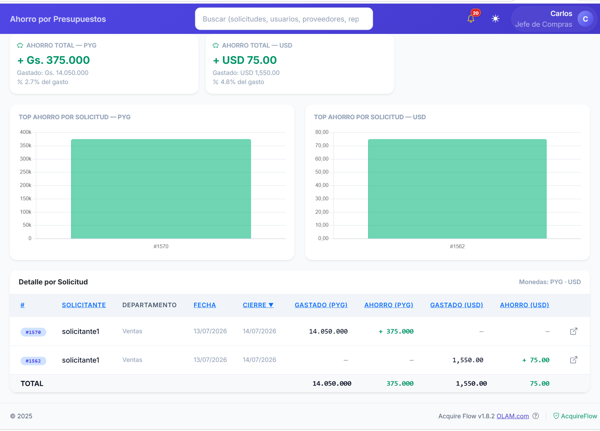600x431 pixels.
Task: Sort by AHORRO (PYG) column header
Action: (389, 305)
